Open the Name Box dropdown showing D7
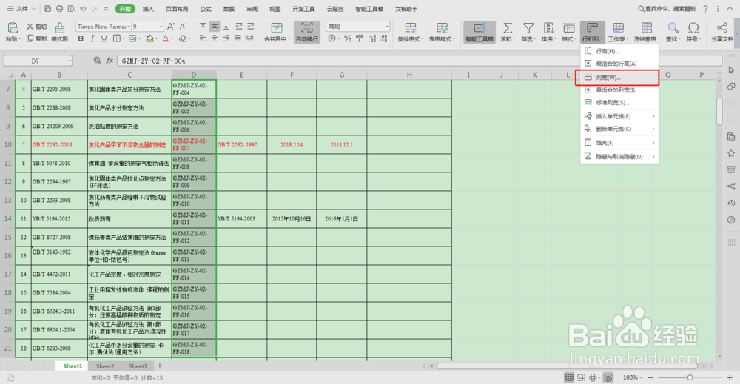Viewport: 740px width, 384px height. coord(70,61)
